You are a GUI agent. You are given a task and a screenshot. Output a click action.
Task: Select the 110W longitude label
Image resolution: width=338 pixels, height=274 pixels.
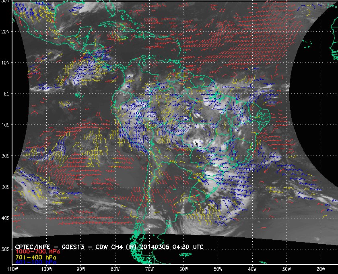point(12,269)
